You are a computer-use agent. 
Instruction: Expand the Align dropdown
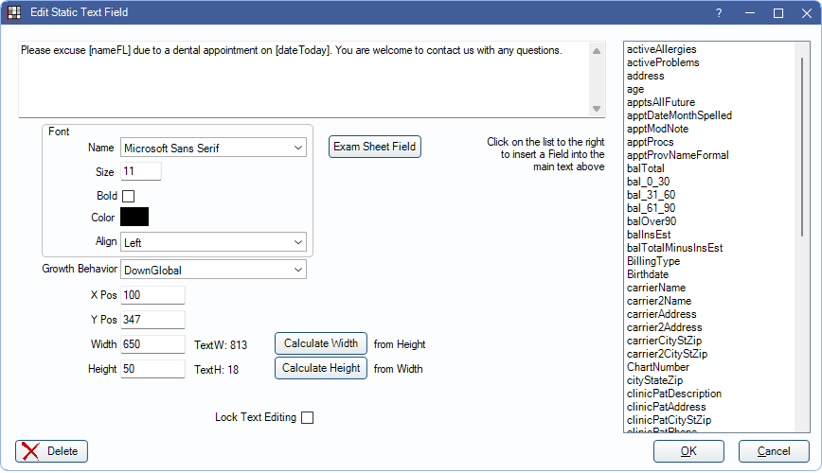(213, 242)
